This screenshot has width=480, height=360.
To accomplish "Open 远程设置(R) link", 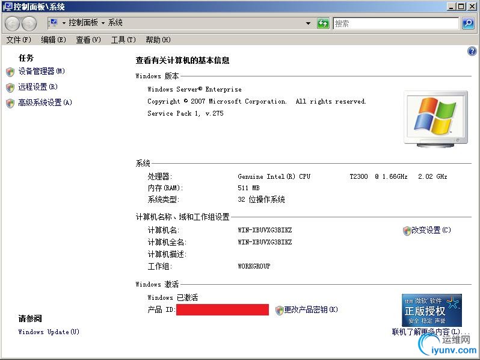I will click(x=38, y=87).
